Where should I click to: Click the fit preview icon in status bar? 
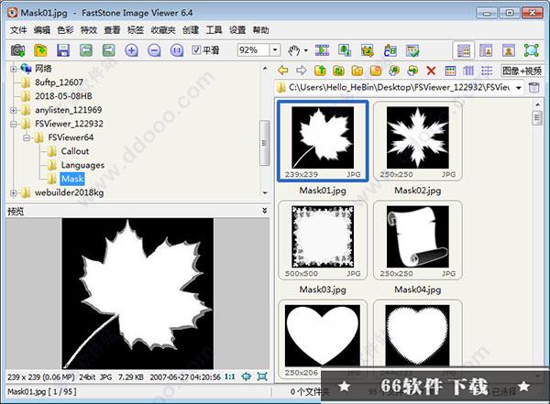click(247, 377)
